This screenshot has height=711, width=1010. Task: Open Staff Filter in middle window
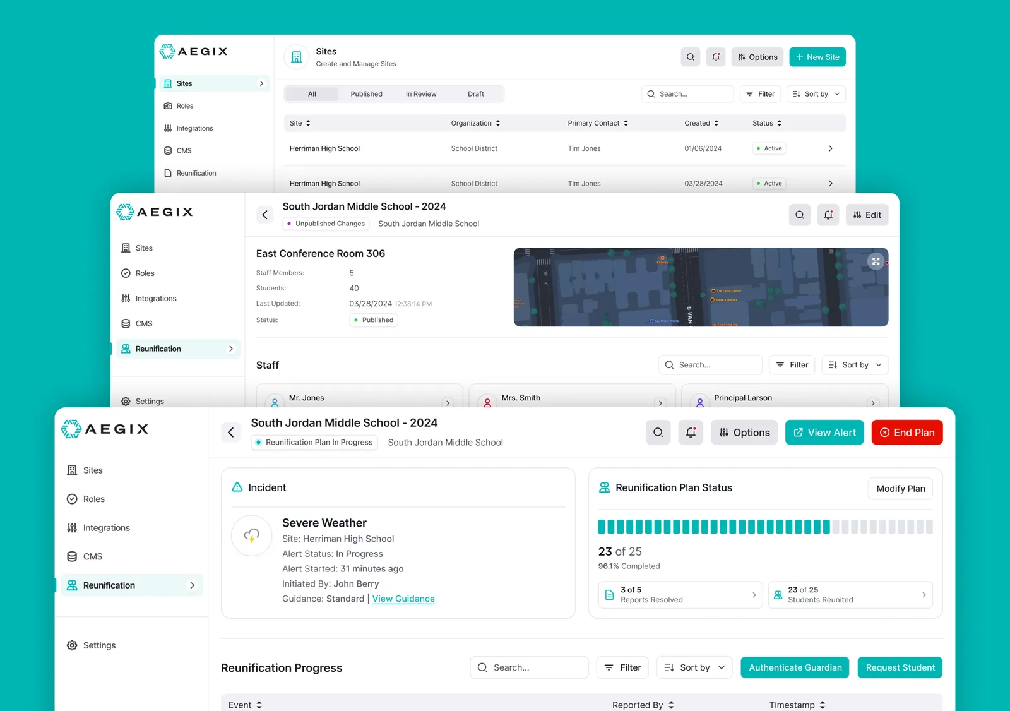[x=792, y=365]
